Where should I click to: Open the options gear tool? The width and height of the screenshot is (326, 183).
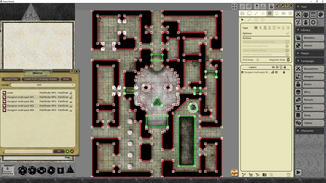click(313, 22)
